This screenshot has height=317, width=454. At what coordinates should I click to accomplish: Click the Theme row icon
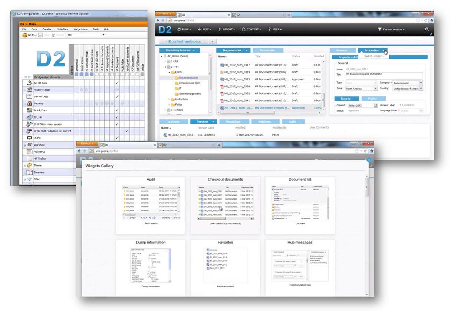tap(29, 165)
